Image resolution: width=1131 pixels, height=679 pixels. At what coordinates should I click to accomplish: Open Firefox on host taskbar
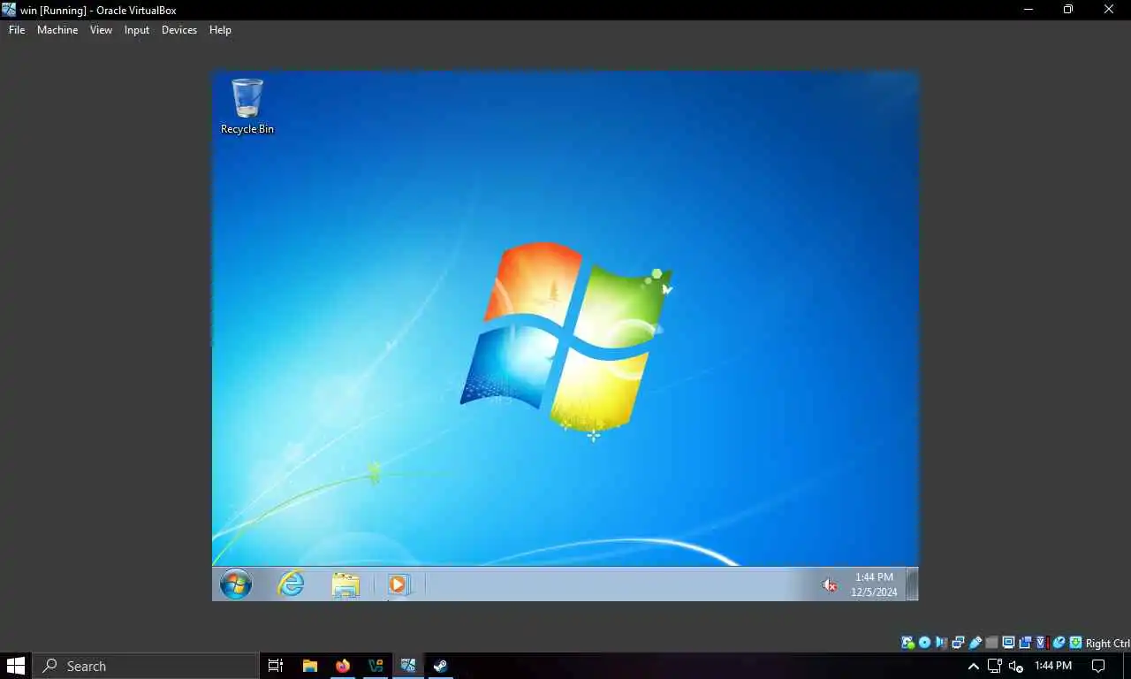pos(343,666)
